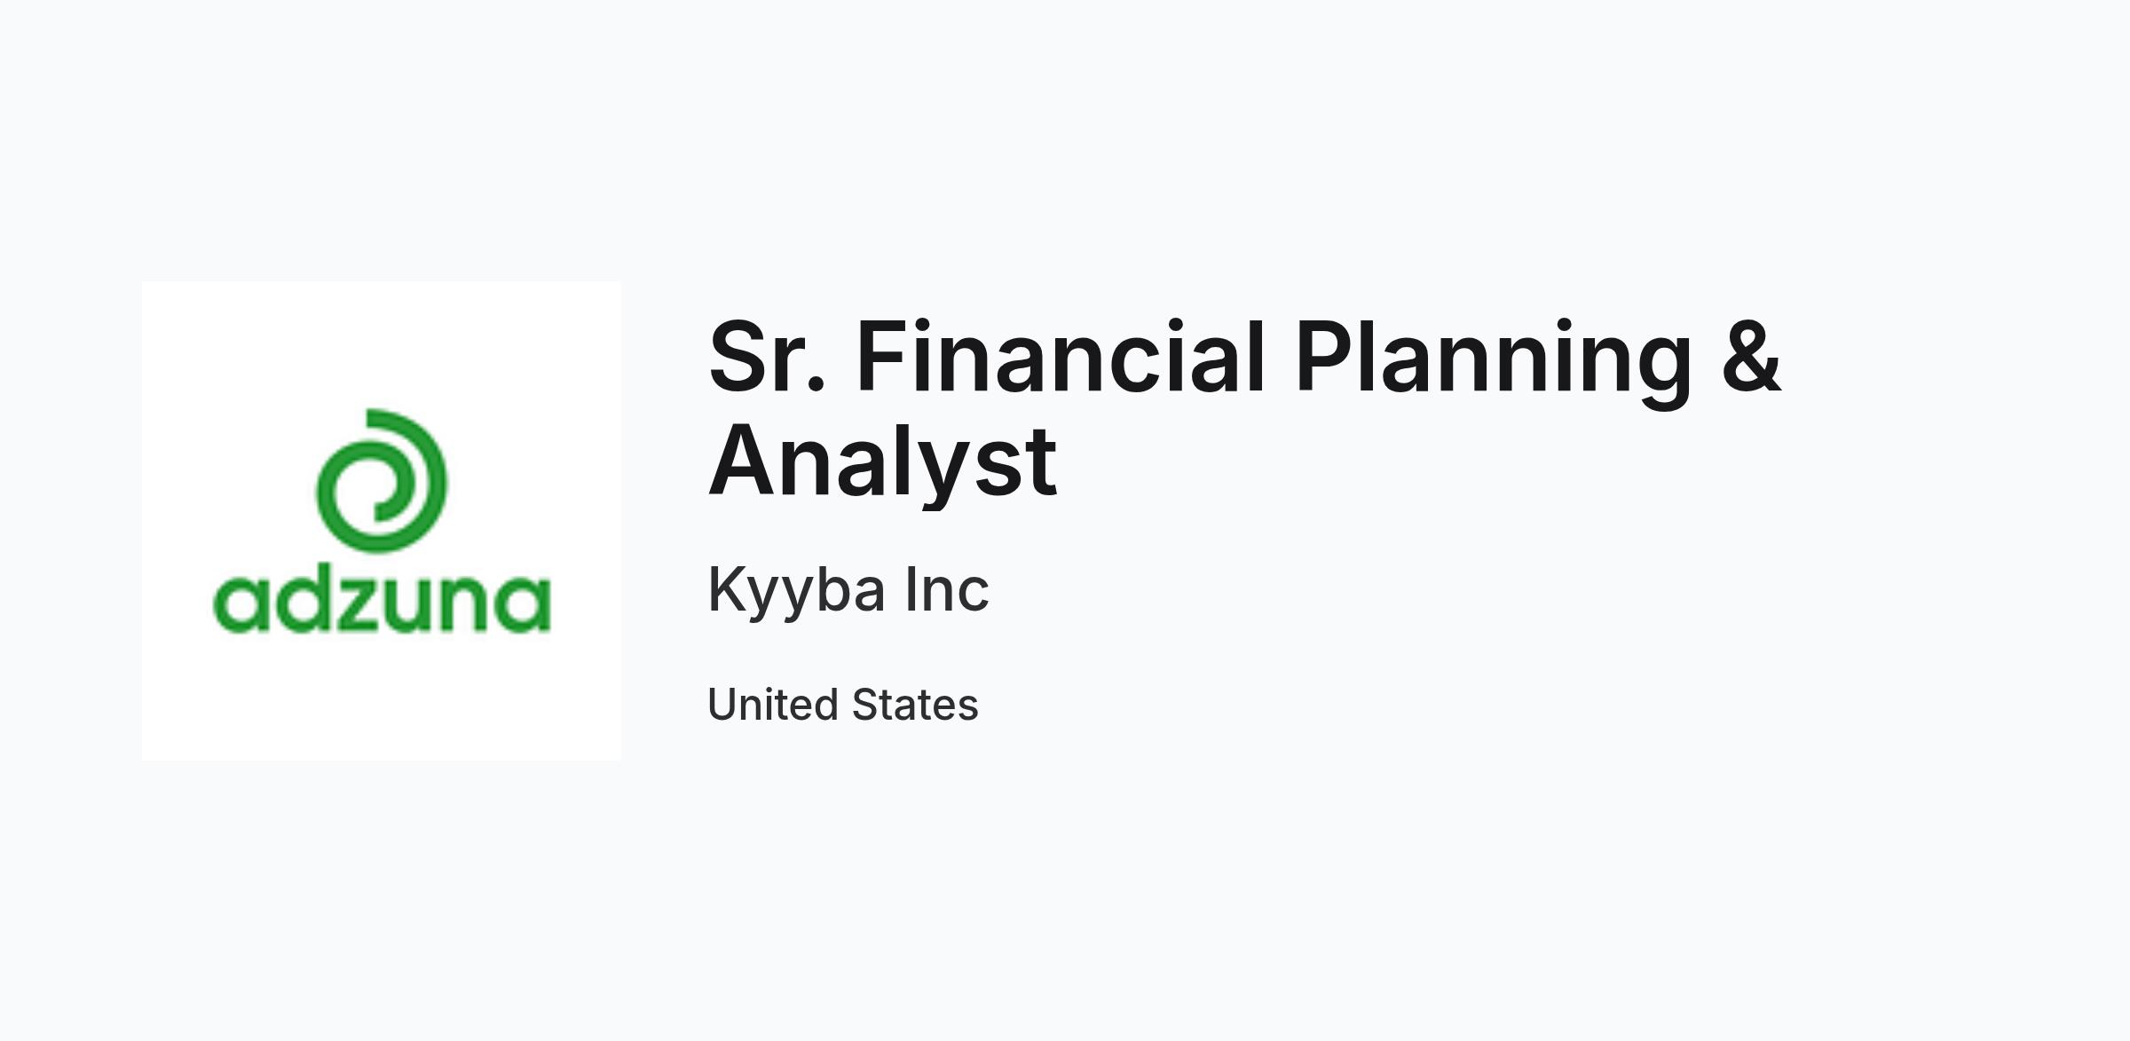The width and height of the screenshot is (2130, 1041).
Task: Click the word Kyyba in the company name
Action: (x=796, y=591)
